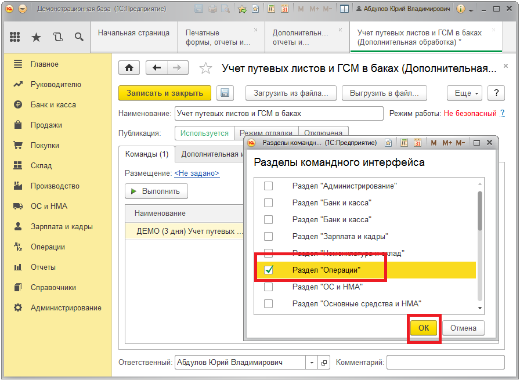The height and width of the screenshot is (380, 520).
Task: Expand the 'Еще' dropdown menu
Action: (x=464, y=93)
